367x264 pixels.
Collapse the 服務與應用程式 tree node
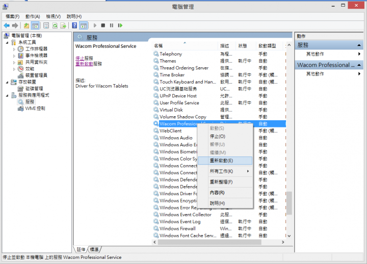coord(7,95)
